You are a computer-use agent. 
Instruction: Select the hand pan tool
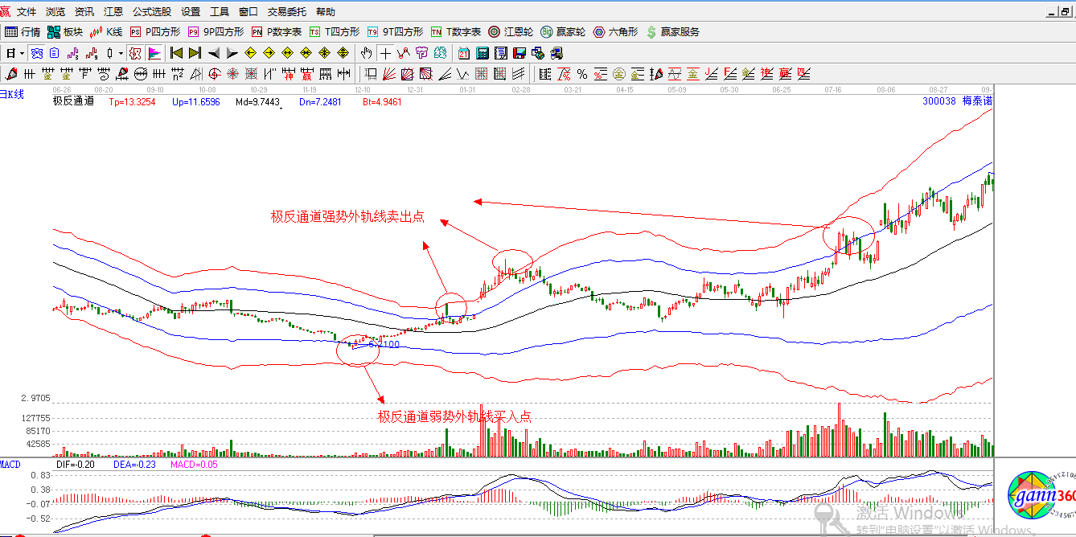tap(367, 53)
